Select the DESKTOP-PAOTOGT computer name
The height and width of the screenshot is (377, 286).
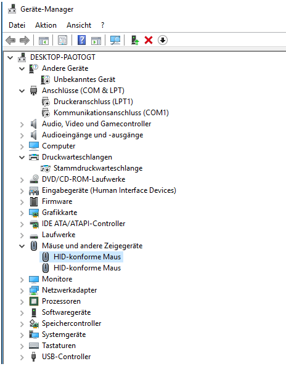(x=63, y=57)
